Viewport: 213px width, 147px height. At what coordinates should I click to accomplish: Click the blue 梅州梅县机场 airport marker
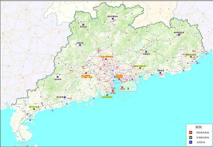pos(179,35)
